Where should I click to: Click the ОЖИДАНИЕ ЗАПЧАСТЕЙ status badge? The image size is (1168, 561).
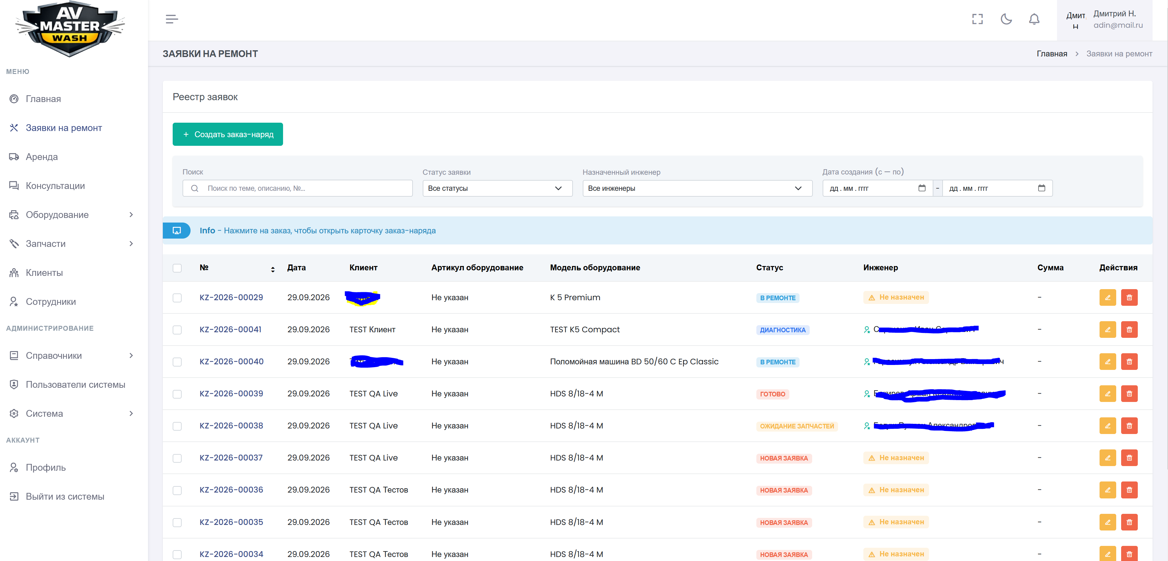[x=797, y=426]
